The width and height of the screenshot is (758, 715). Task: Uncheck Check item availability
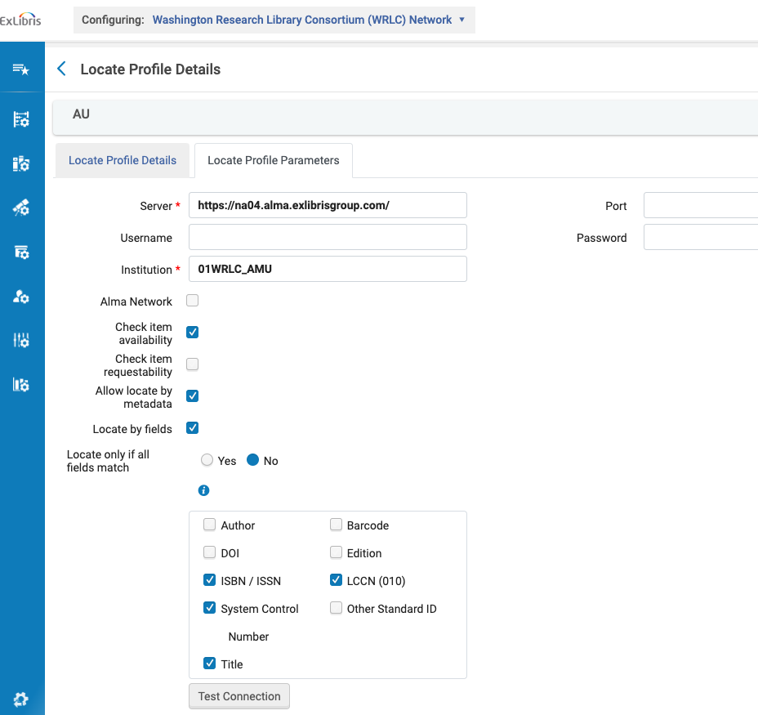pyautogui.click(x=193, y=333)
